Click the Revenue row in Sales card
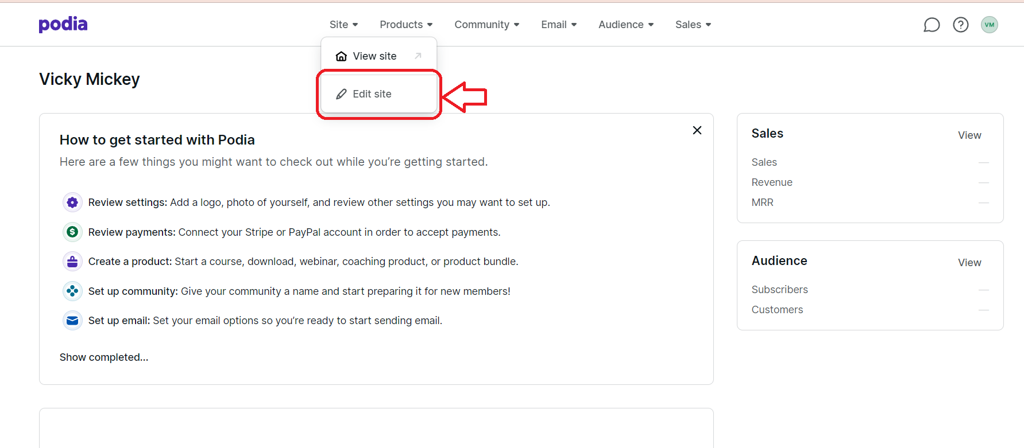The image size is (1024, 448). click(x=870, y=182)
